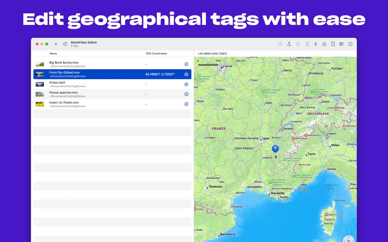388x242 pixels.
Task: Open the document search icon in toolbar
Action: pyautogui.click(x=333, y=44)
